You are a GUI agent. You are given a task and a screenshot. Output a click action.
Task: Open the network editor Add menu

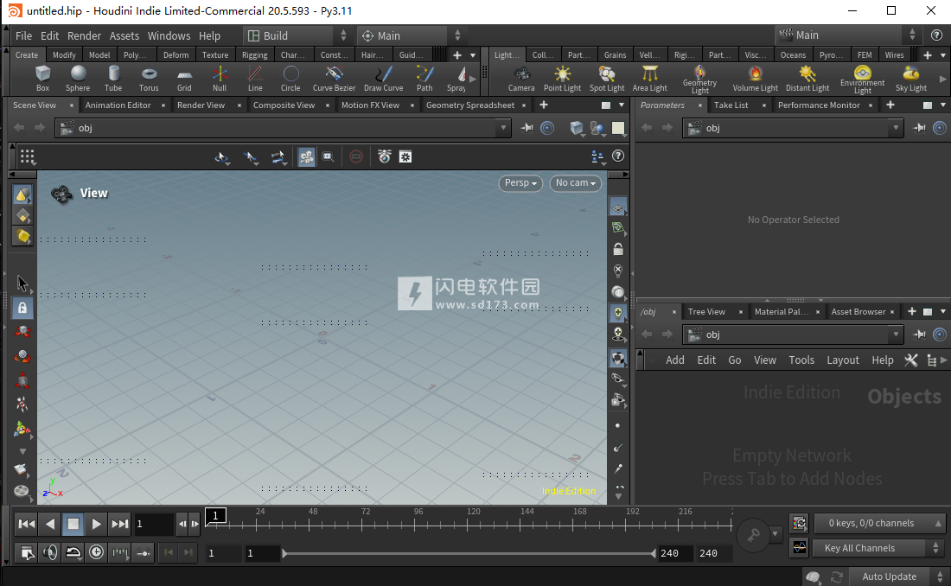point(675,360)
